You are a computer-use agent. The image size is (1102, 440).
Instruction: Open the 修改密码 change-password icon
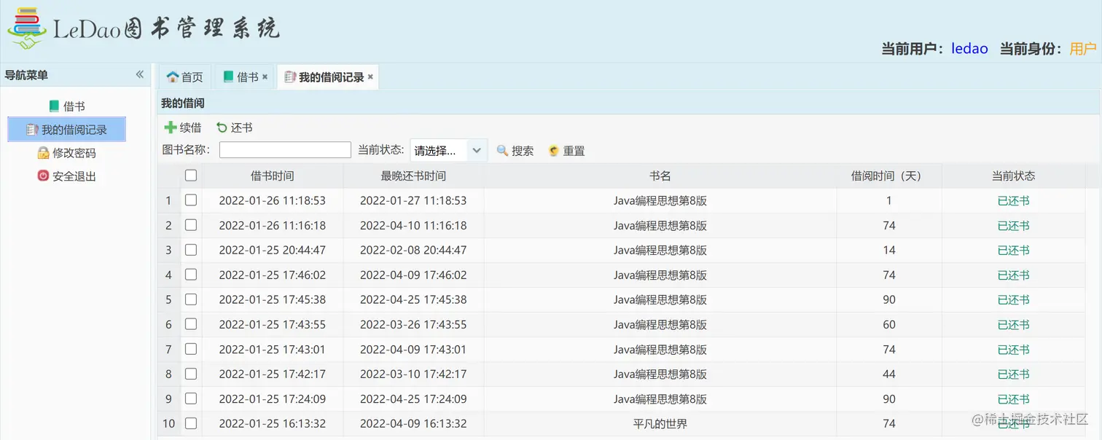pyautogui.click(x=44, y=152)
